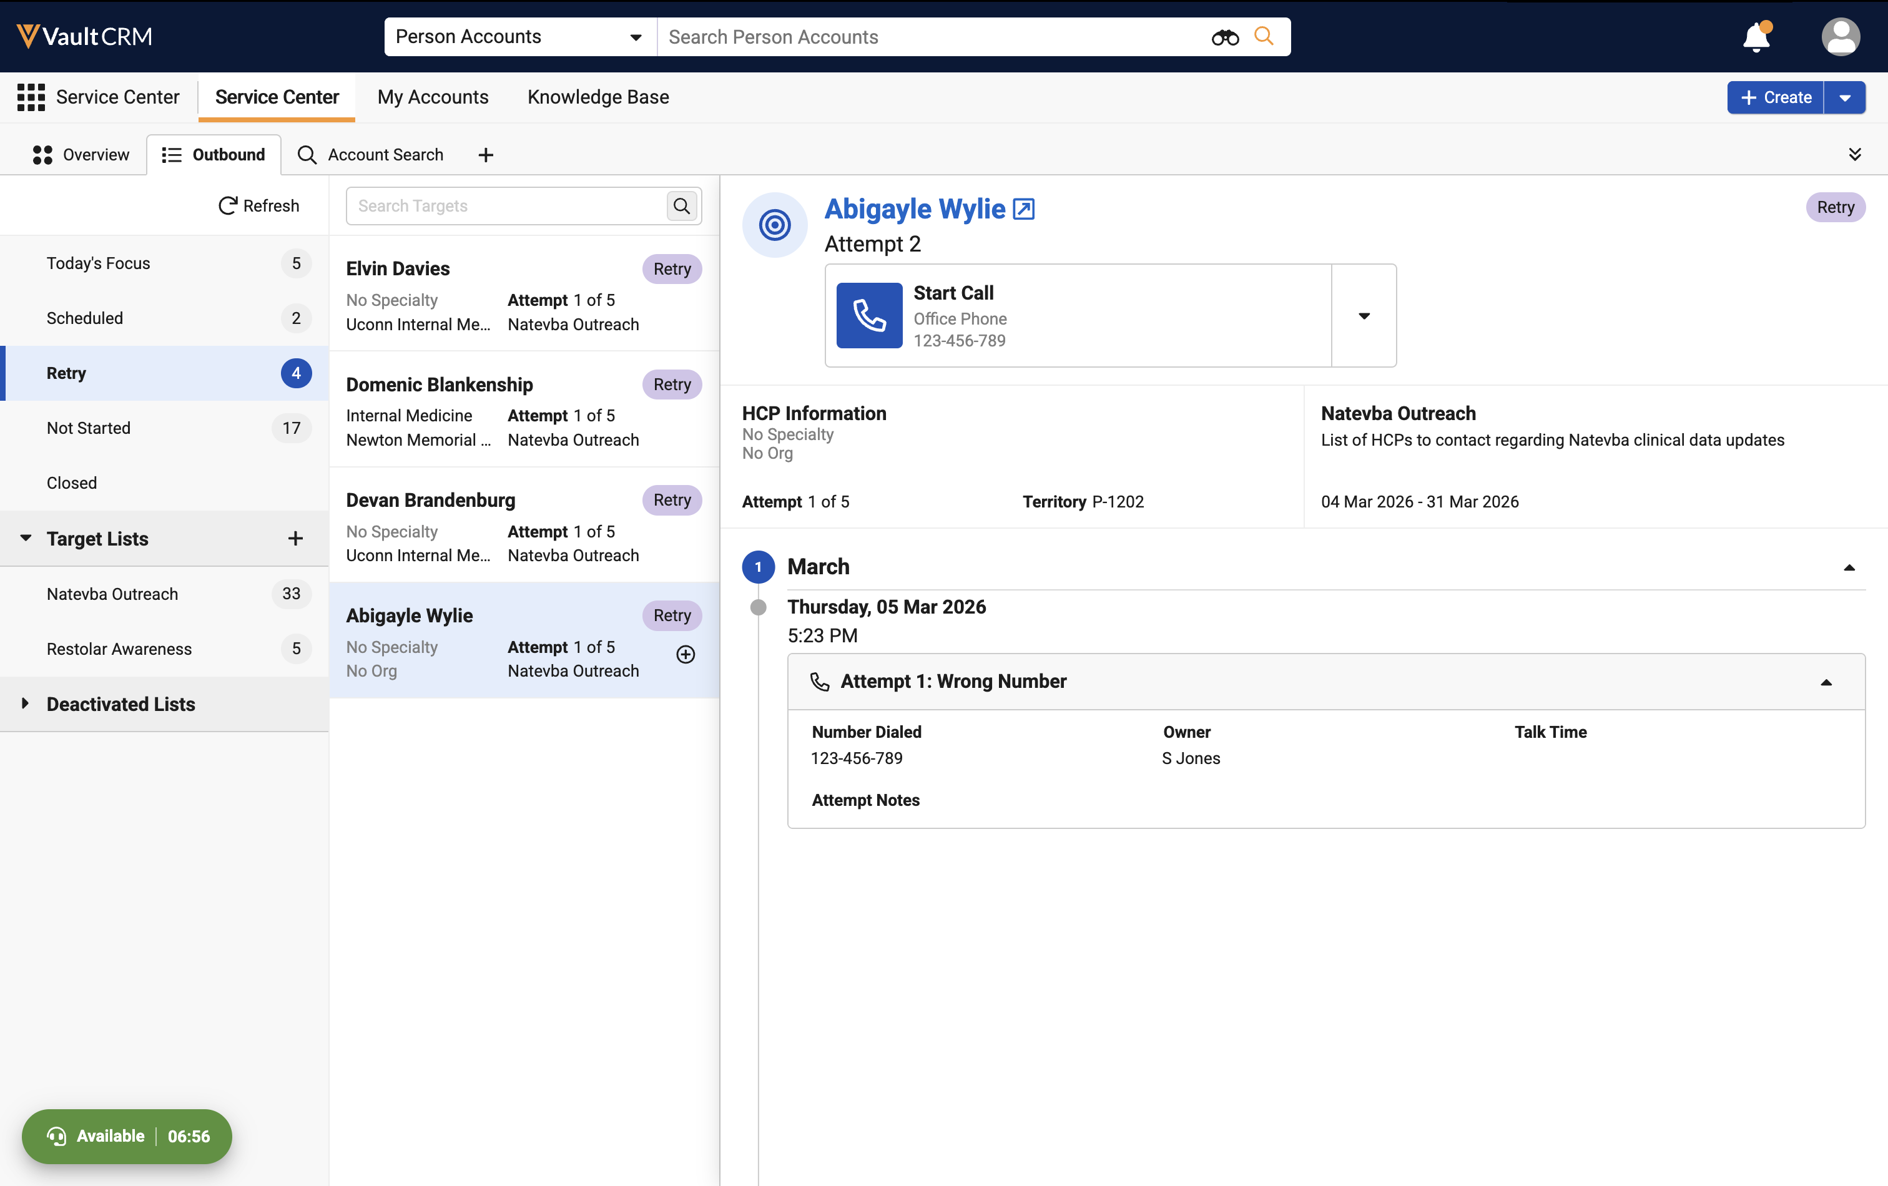Select the Retry filter
This screenshot has height=1186, width=1888.
164,373
